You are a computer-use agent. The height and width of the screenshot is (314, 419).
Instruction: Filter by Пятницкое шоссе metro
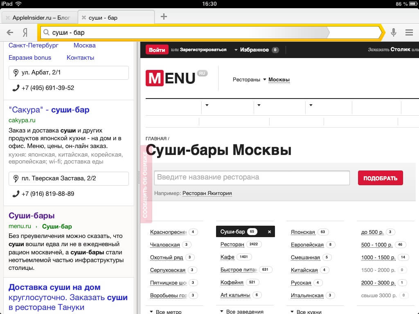168,283
